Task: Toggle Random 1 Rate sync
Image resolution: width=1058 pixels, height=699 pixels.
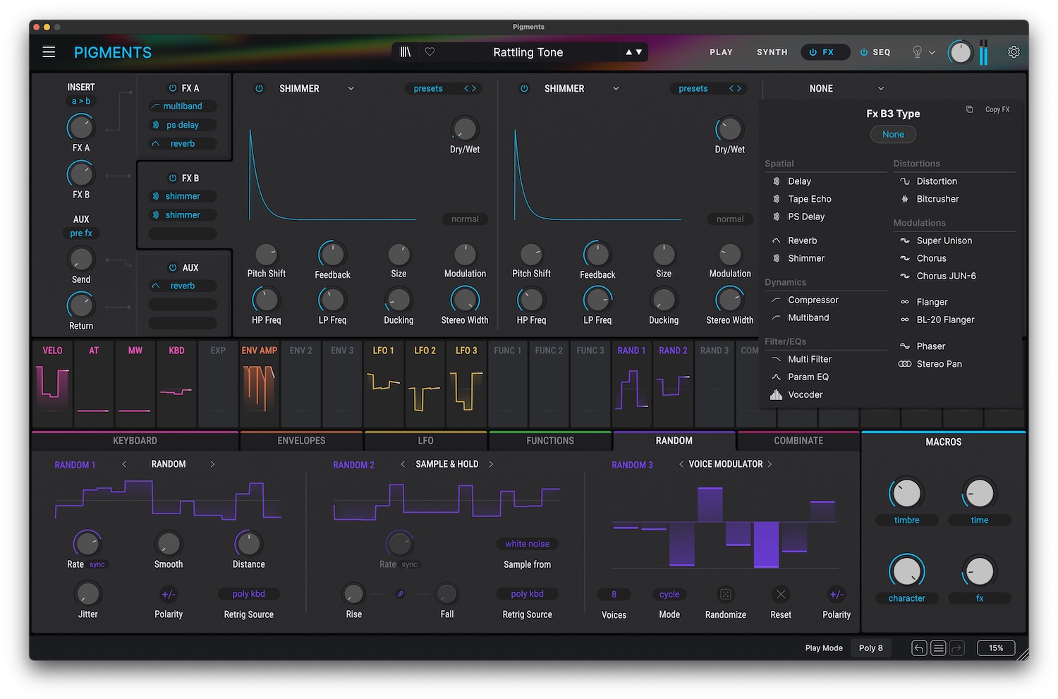Action: pyautogui.click(x=97, y=564)
